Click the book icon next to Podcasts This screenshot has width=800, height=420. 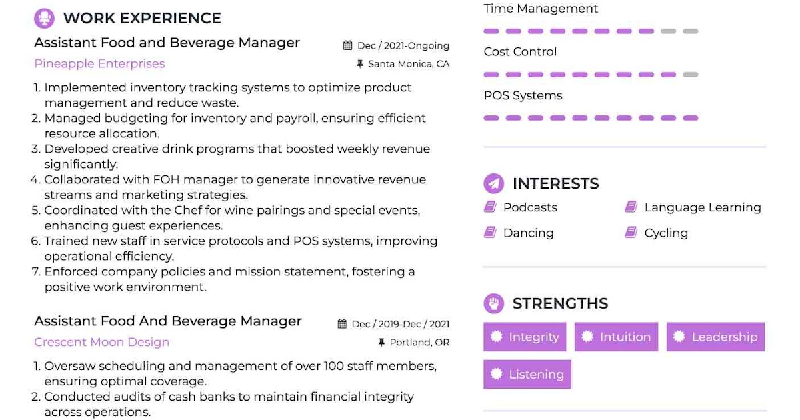tap(490, 207)
